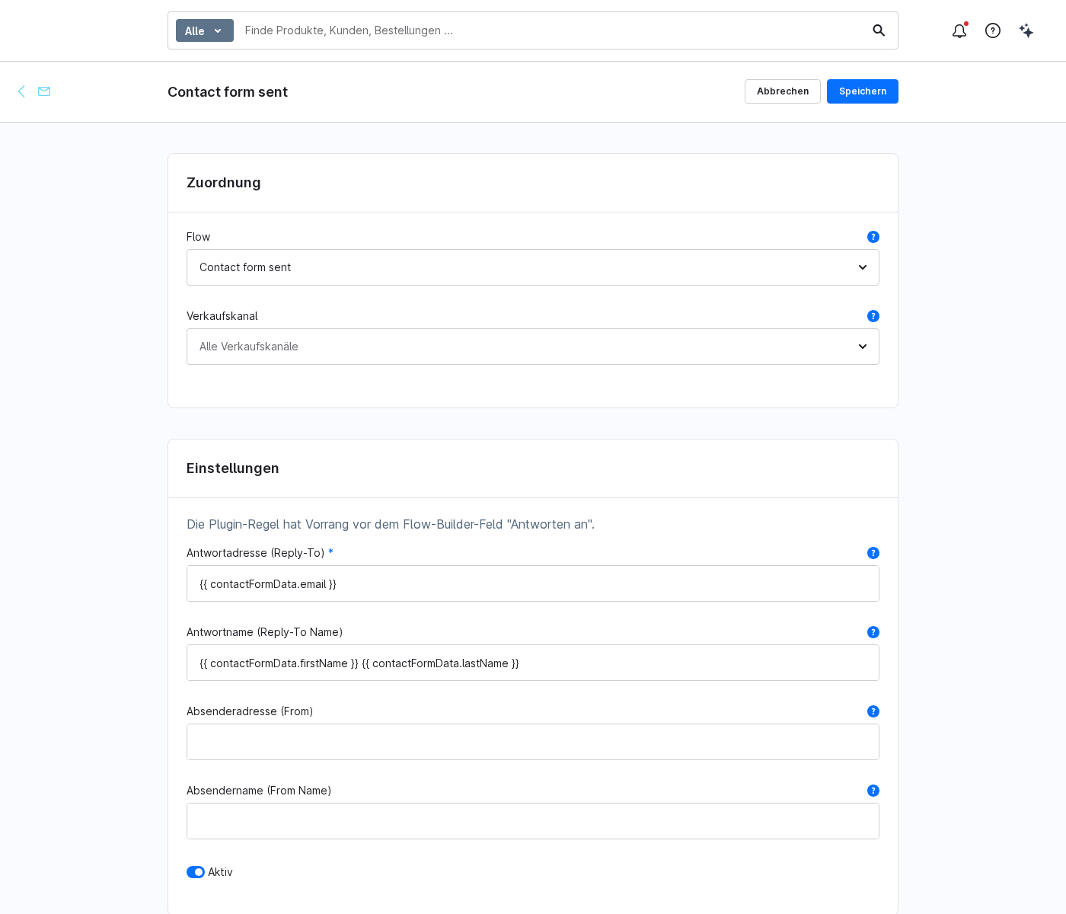Viewport: 1066px width, 914px height.
Task: Open the Alle search filter dropdown
Action: click(205, 30)
